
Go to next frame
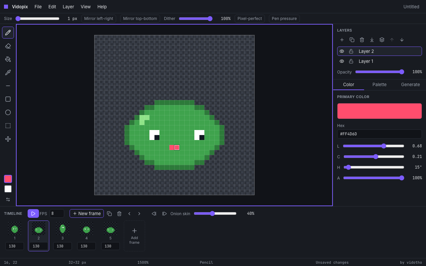coord(139,213)
